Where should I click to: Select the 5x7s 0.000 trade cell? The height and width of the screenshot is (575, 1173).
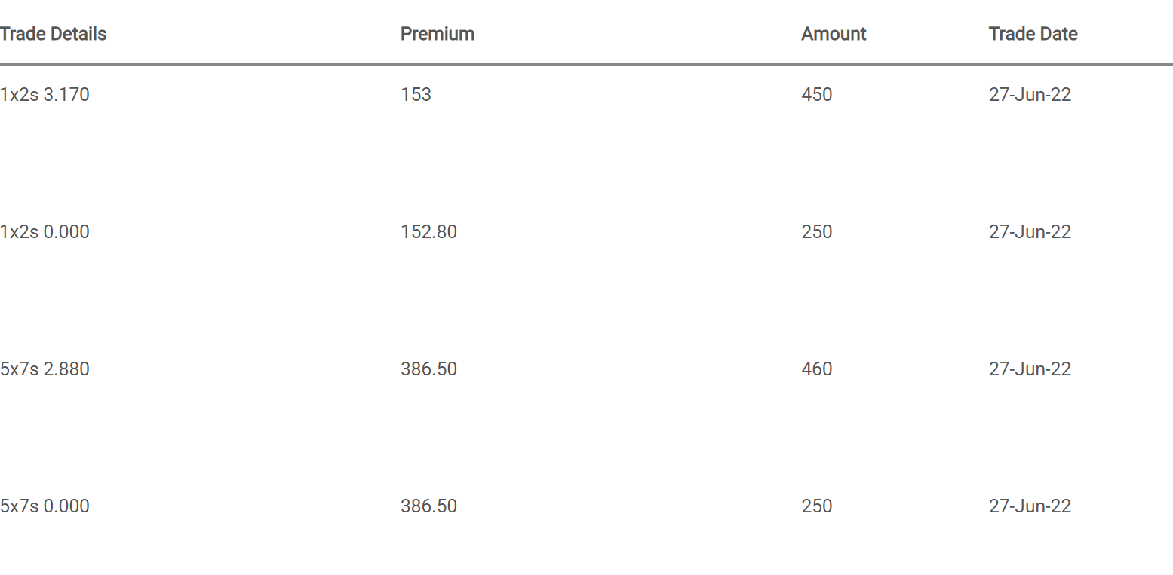pos(45,506)
